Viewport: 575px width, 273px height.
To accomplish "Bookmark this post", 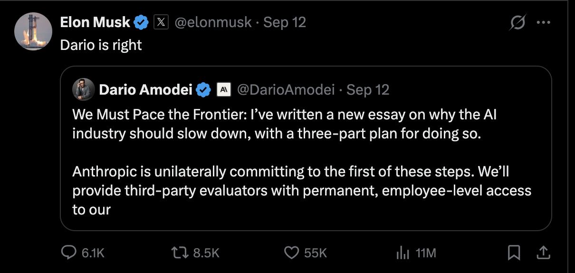I will coord(514,253).
